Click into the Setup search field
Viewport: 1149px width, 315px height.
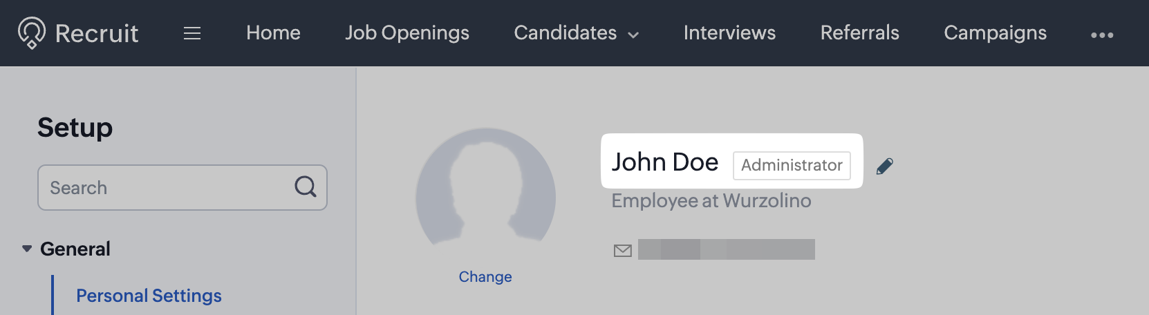click(166, 188)
